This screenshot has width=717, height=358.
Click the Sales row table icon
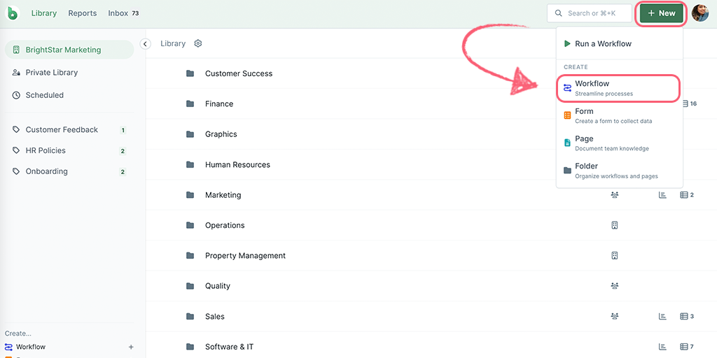pos(683,317)
